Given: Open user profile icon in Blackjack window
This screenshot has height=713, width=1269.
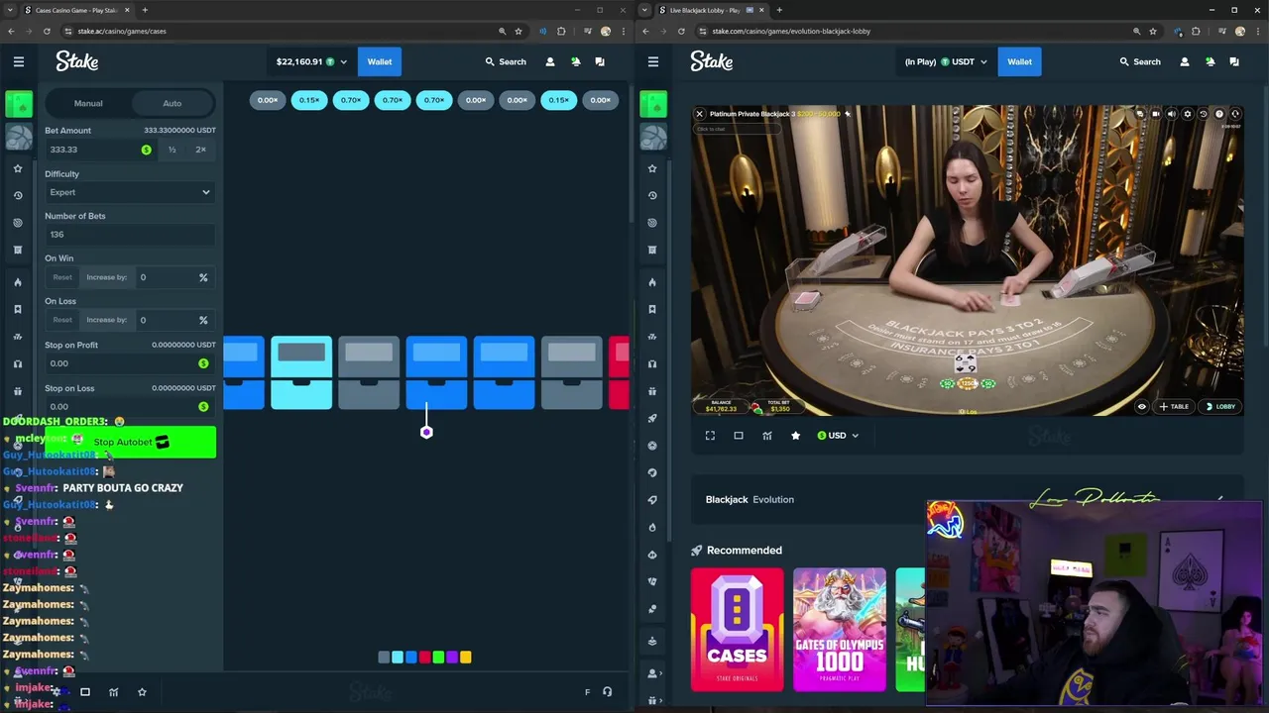Looking at the screenshot, I should [x=1185, y=61].
